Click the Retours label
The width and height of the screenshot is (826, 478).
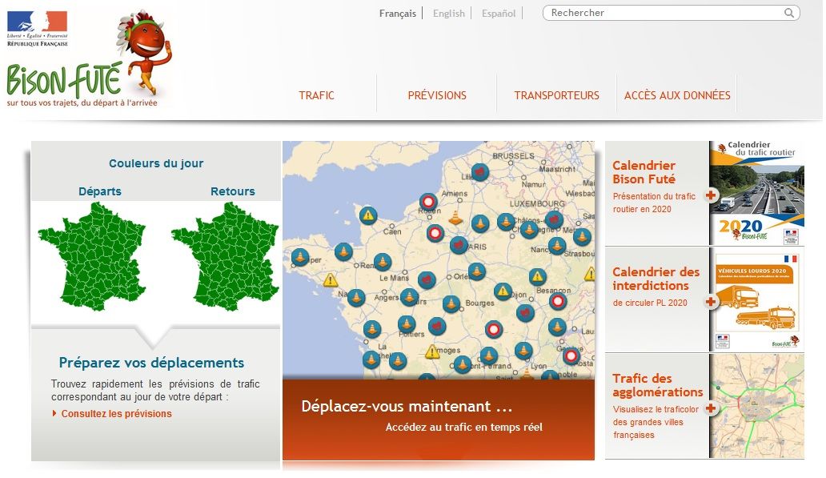click(x=233, y=191)
